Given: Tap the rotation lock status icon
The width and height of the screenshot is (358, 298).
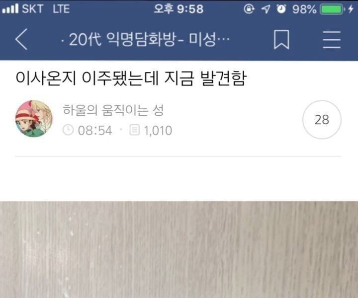Looking at the screenshot, I should [x=249, y=9].
